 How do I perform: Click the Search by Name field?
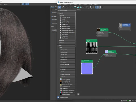(x=67, y=10)
